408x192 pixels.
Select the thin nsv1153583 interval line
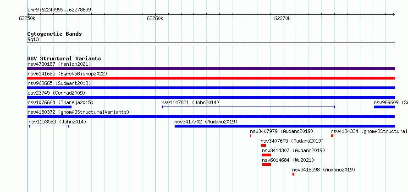pyautogui.click(x=49, y=126)
